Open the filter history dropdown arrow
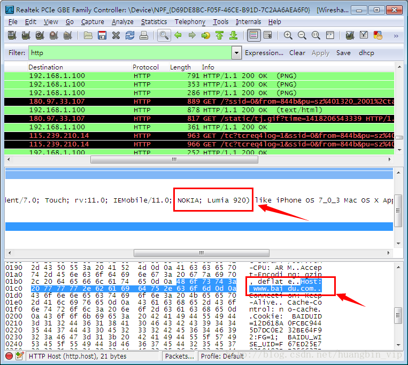 pos(236,53)
